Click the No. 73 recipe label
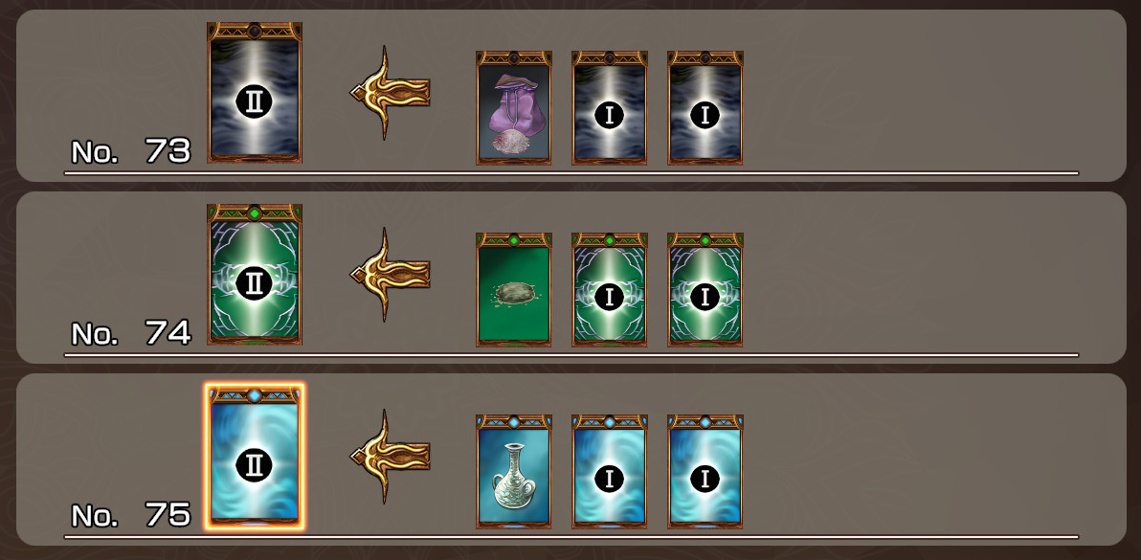1141x560 pixels. coord(131,151)
